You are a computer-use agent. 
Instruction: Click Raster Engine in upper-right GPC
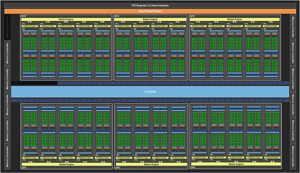click(235, 20)
